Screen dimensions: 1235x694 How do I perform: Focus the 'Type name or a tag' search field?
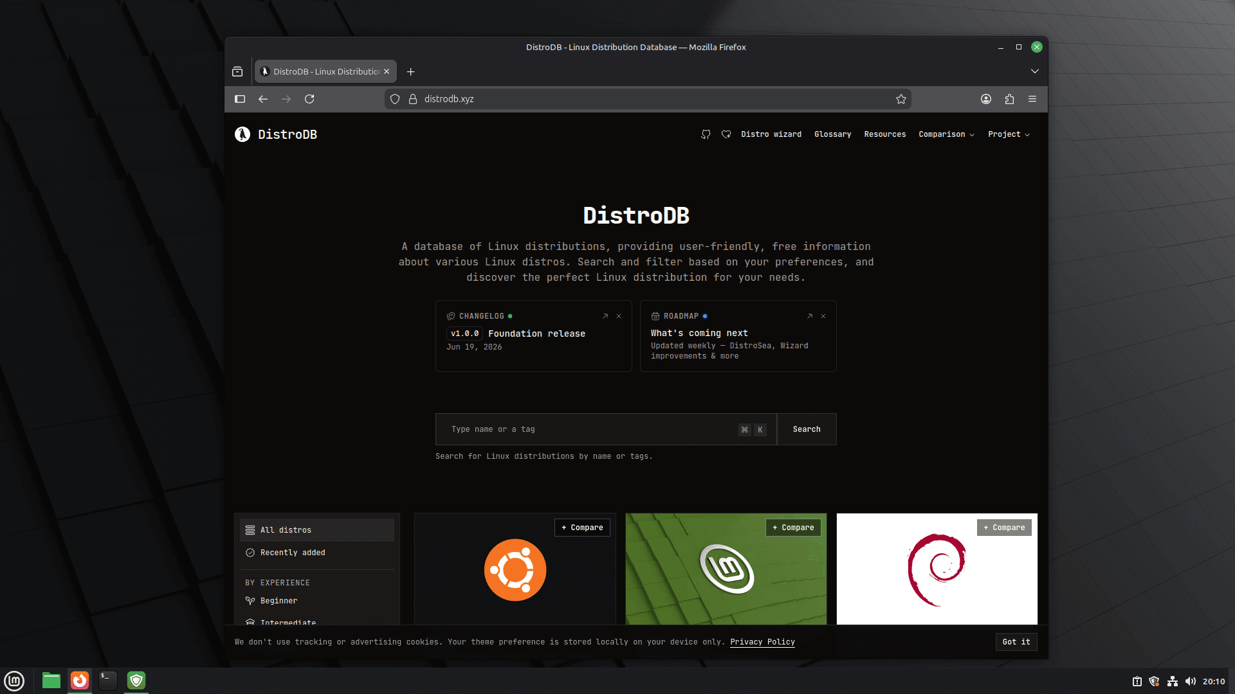coord(606,429)
